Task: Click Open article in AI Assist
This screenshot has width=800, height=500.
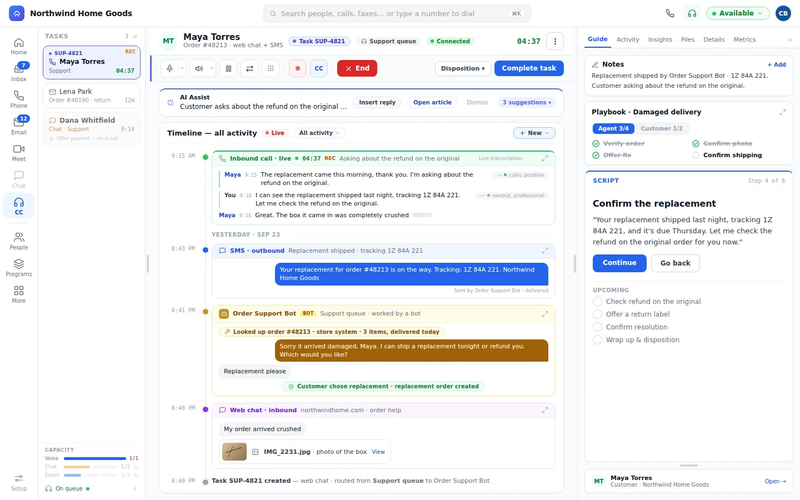Action: coord(432,103)
